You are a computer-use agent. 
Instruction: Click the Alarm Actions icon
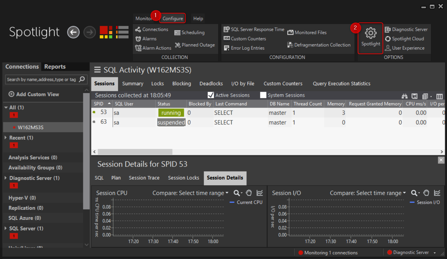click(x=138, y=48)
